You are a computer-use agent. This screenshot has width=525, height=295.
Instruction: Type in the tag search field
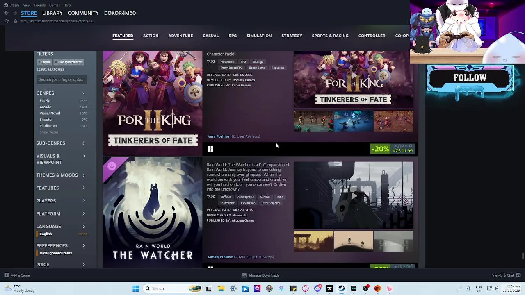point(62,79)
